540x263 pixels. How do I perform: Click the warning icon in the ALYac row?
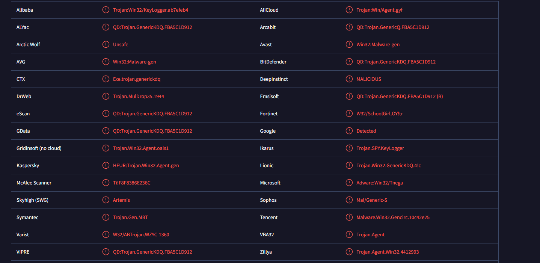[106, 27]
